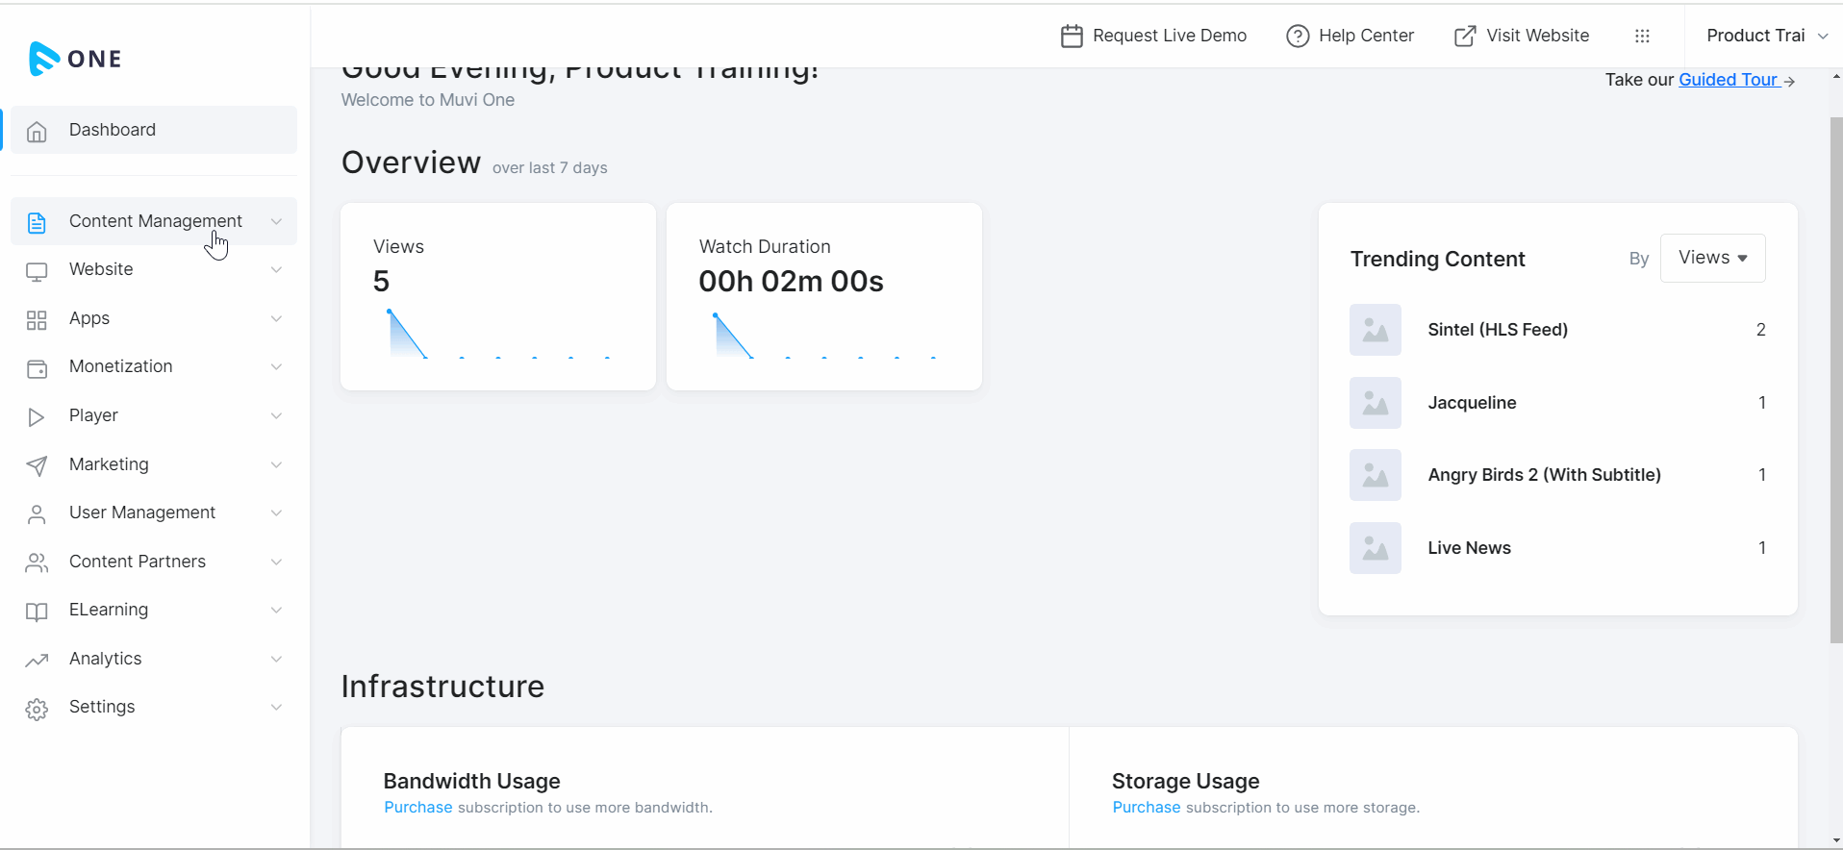Click the ELearning book icon

pos(37,611)
